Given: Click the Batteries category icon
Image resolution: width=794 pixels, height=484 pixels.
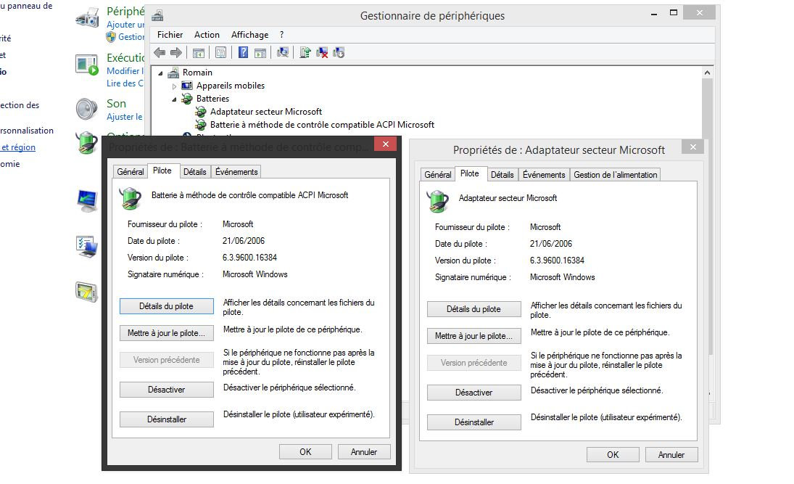Looking at the screenshot, I should (x=187, y=99).
